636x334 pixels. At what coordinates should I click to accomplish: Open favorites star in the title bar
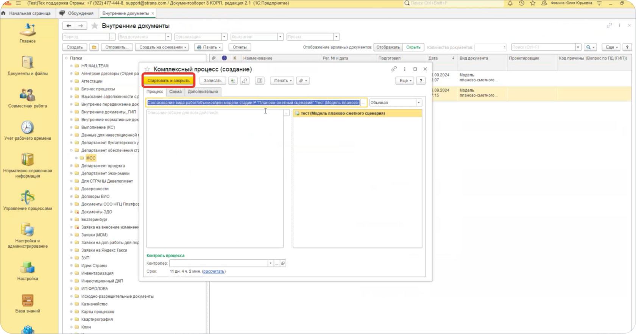click(533, 3)
